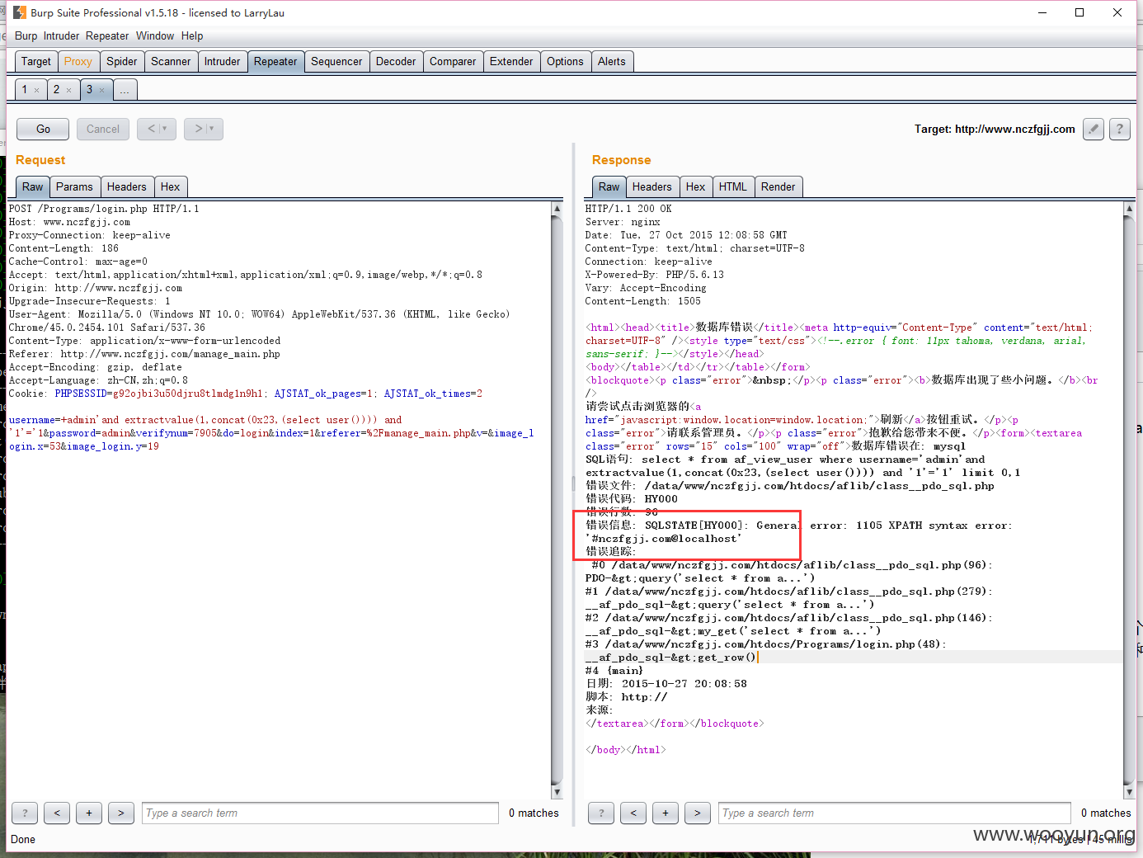Click request search plus options button
The height and width of the screenshot is (858, 1143).
click(x=89, y=813)
